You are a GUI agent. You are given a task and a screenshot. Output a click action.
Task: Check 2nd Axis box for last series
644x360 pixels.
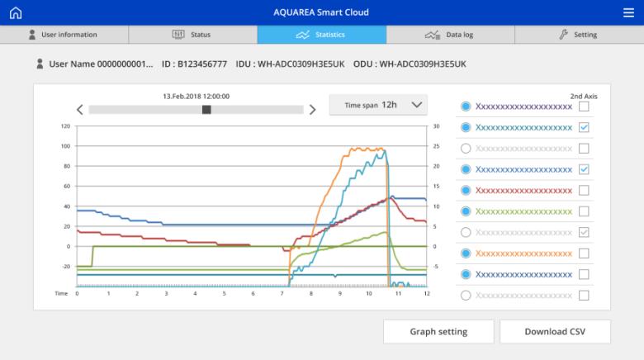coord(584,296)
